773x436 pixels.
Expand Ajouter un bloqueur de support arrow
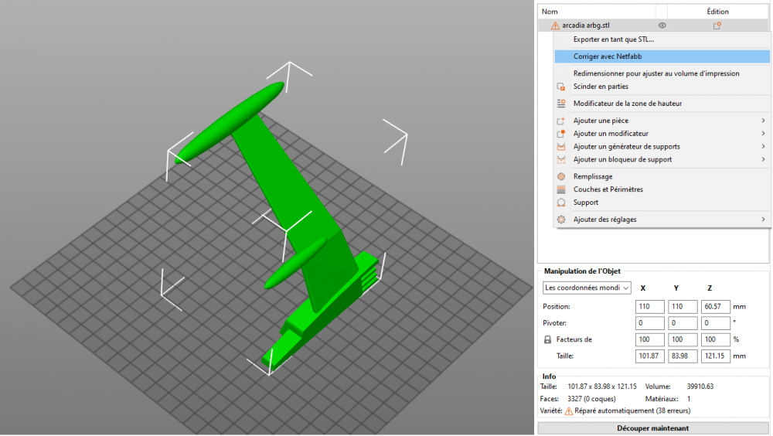763,159
